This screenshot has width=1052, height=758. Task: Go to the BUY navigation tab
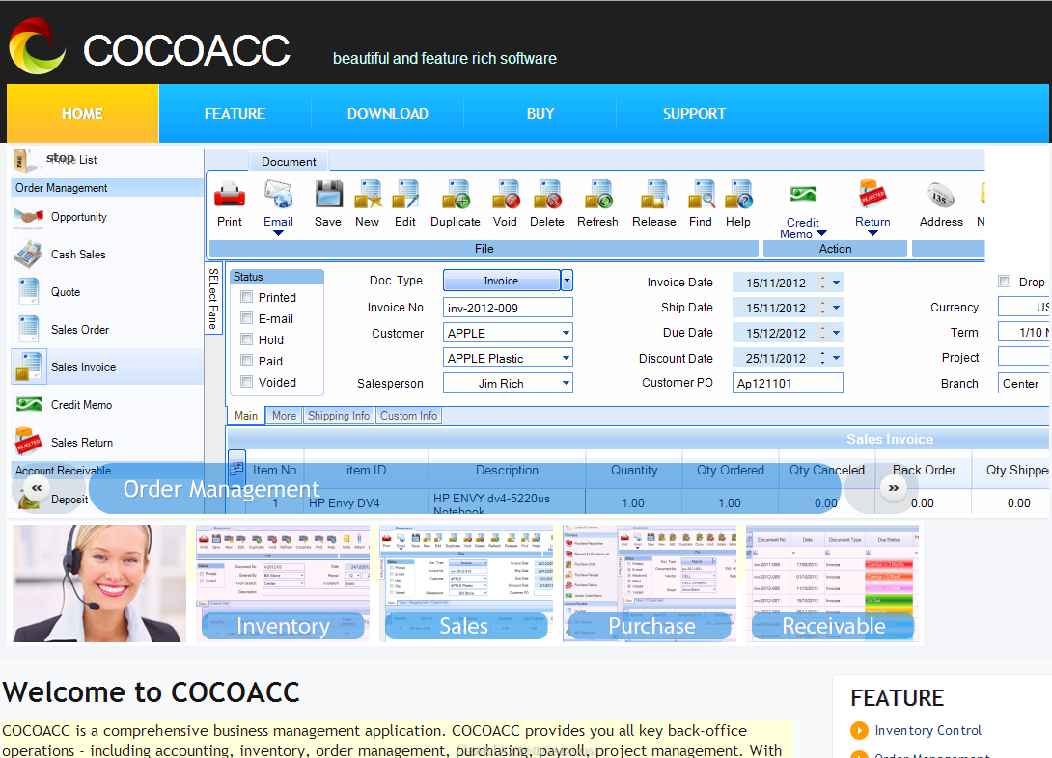540,113
